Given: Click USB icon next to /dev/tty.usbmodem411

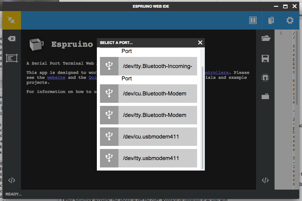Looking at the screenshot, I should pos(109,158).
